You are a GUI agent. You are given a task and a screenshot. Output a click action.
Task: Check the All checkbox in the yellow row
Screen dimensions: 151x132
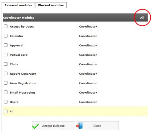click(6, 111)
